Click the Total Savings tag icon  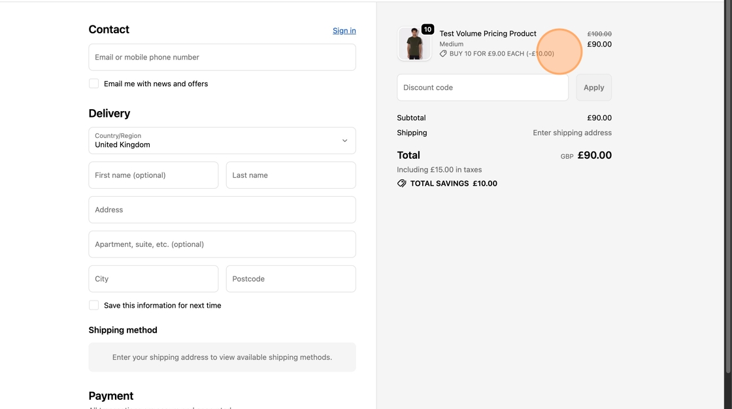coord(402,184)
